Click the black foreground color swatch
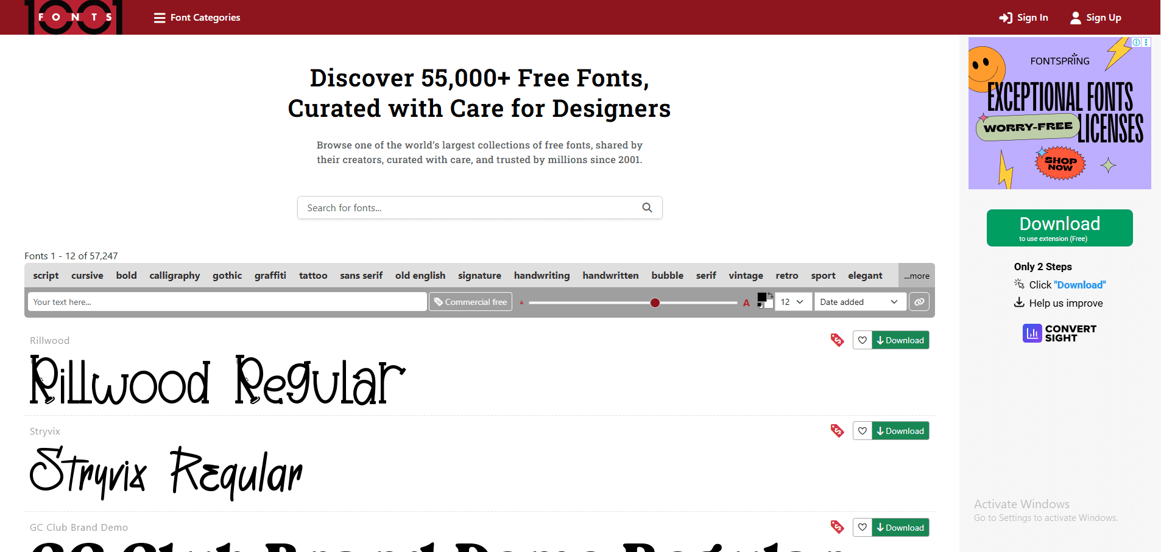This screenshot has height=552, width=1161. click(x=761, y=297)
